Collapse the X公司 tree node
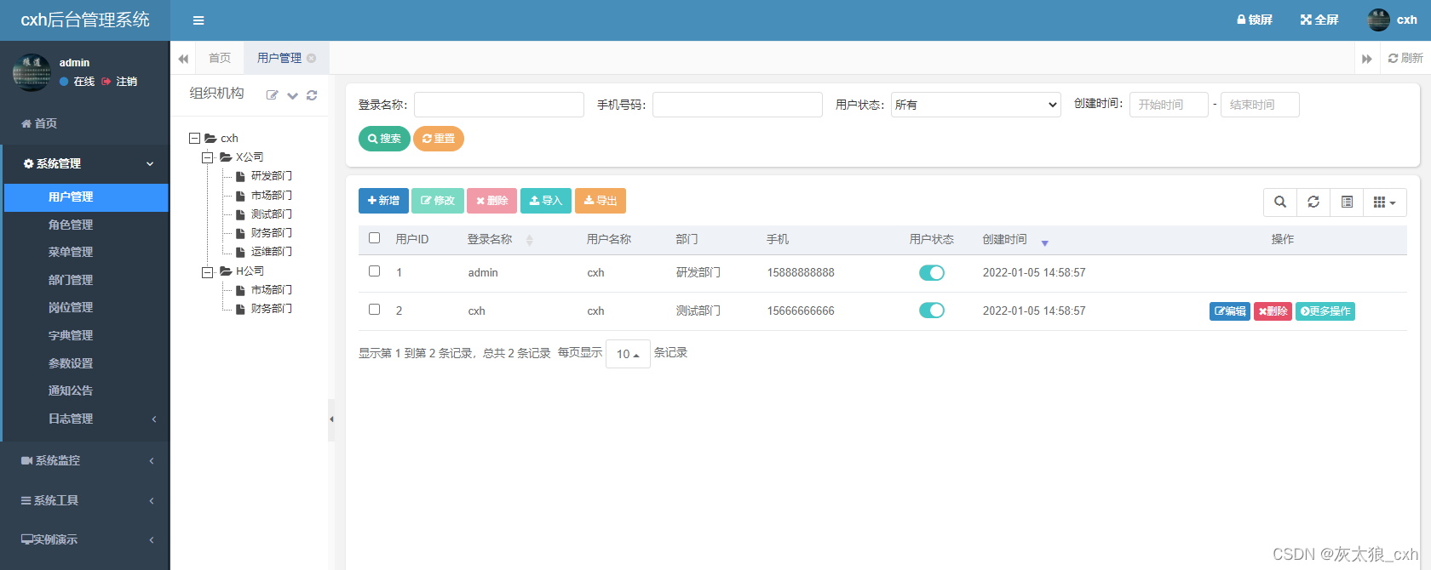 tap(207, 157)
